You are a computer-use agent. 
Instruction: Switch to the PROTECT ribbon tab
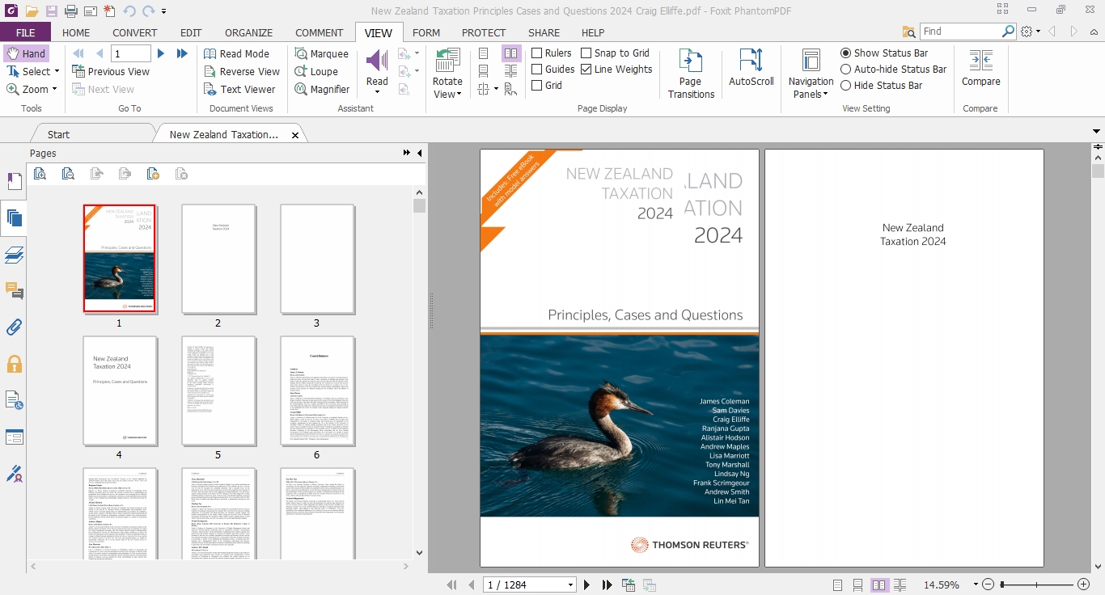pos(484,32)
